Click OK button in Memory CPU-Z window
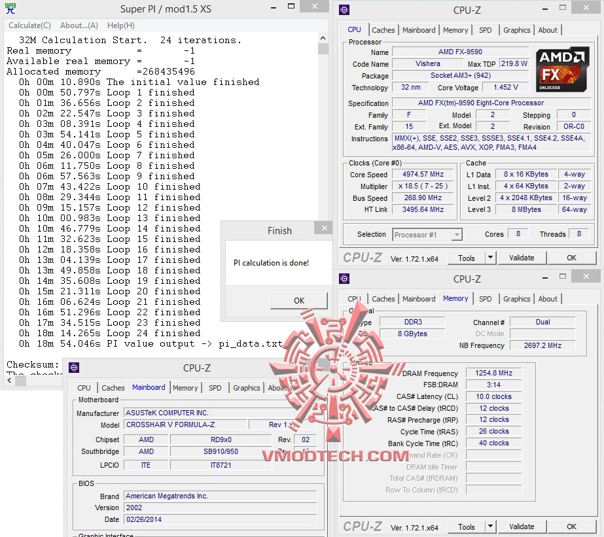 572,527
